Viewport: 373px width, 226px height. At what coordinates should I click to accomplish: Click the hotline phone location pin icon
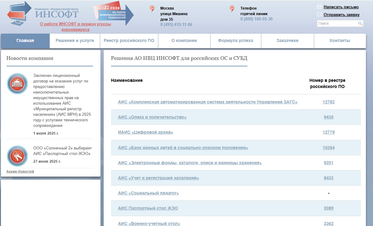tap(232, 9)
